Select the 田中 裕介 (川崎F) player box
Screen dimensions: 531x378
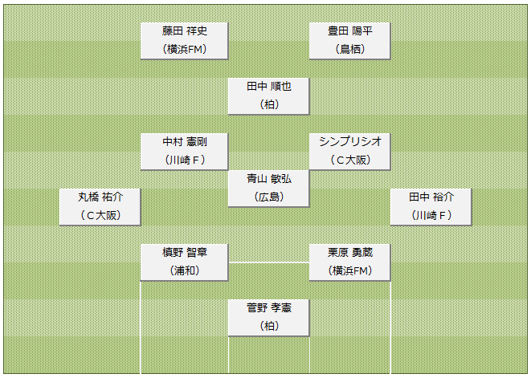coord(431,207)
